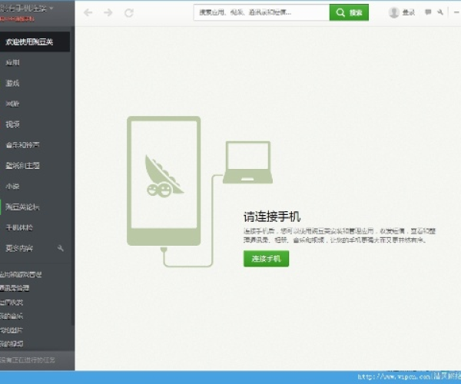This screenshot has height=384, width=461.
Task: Click the laptop illustration
Action: 247,162
